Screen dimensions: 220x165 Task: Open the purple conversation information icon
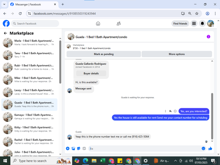coord(209,37)
